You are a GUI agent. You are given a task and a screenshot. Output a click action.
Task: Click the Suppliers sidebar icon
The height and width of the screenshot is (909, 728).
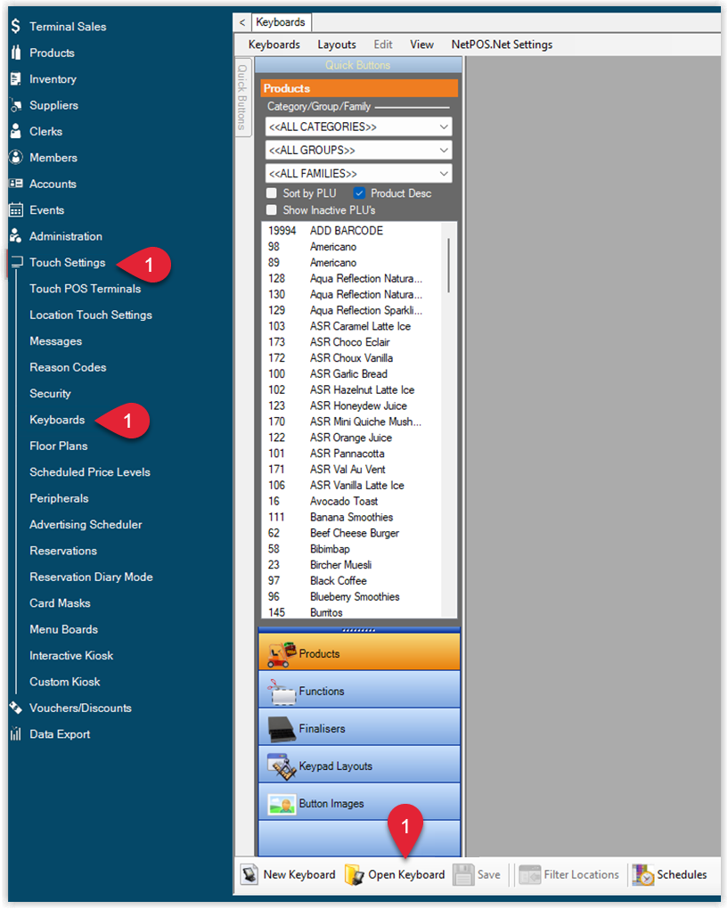(x=16, y=105)
